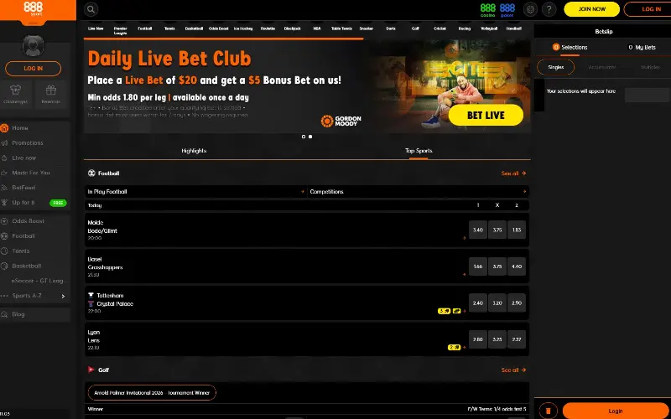
Task: Expand the Sports A-Z sidebar menu
Action: click(63, 296)
